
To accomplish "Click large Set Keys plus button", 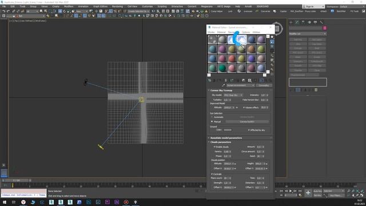I will pos(308,193).
